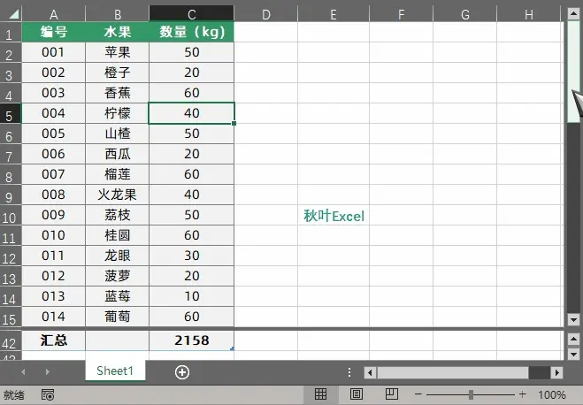Select row 1 header

click(x=11, y=32)
